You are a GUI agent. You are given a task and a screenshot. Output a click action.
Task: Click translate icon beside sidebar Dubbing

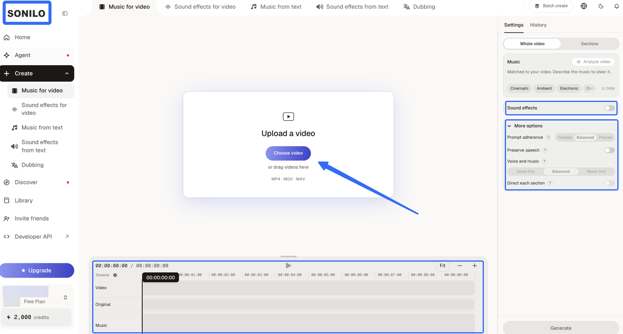click(15, 165)
